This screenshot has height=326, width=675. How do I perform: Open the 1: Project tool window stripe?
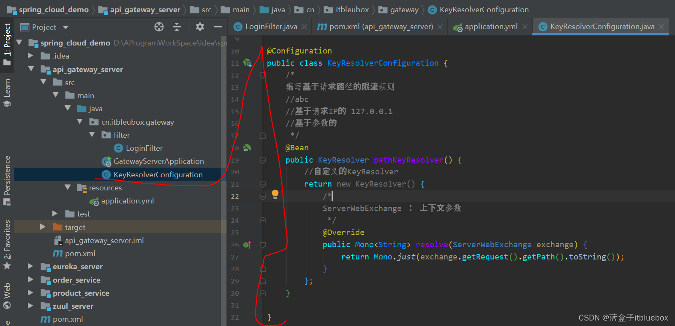pos(7,44)
